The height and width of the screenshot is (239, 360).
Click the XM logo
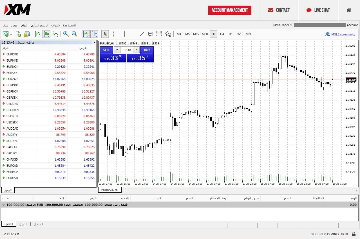pos(17,10)
